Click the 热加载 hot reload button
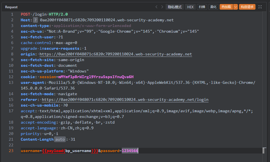The height and width of the screenshot is (162, 270). click(x=226, y=7)
